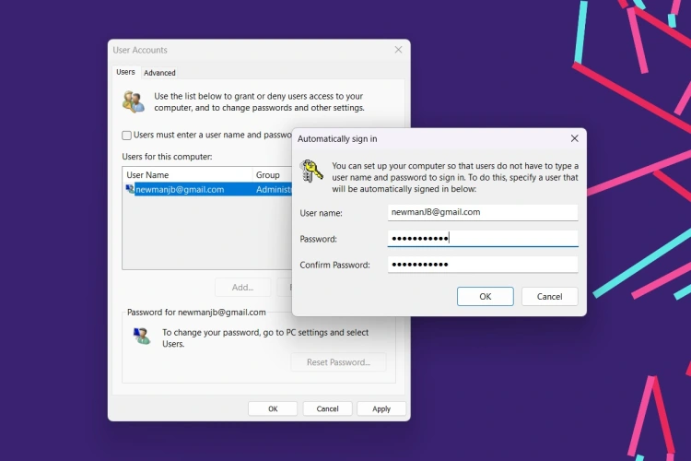
Task: Cancel the Automatically sign in dialog
Action: [549, 297]
